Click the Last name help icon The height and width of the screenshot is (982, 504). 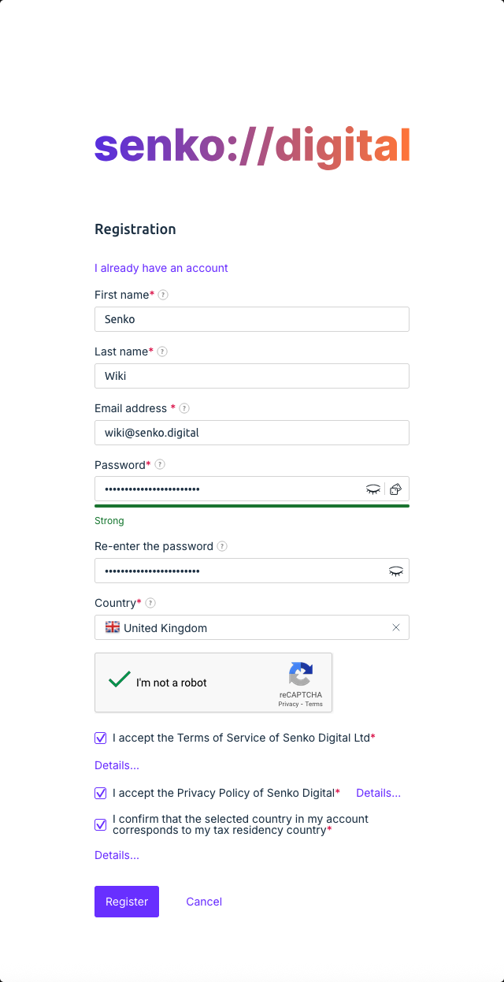(162, 352)
